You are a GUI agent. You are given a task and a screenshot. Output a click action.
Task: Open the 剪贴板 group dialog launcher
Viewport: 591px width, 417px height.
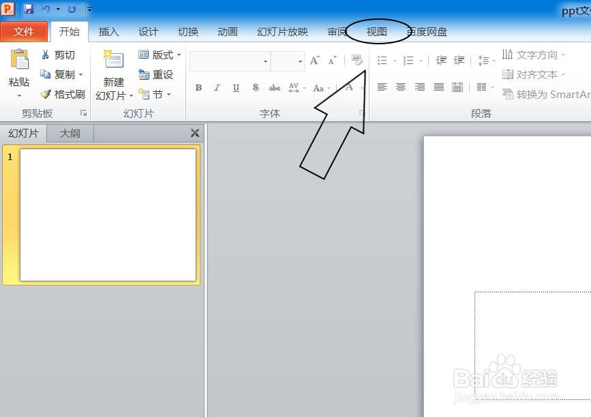(x=83, y=113)
